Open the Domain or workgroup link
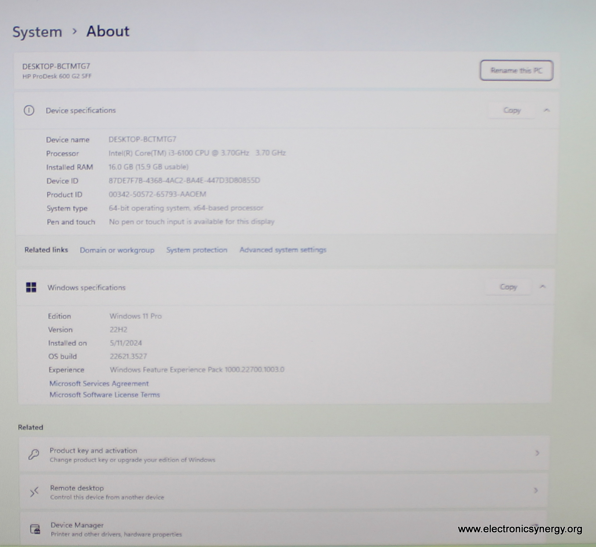The height and width of the screenshot is (547, 596). pos(117,250)
